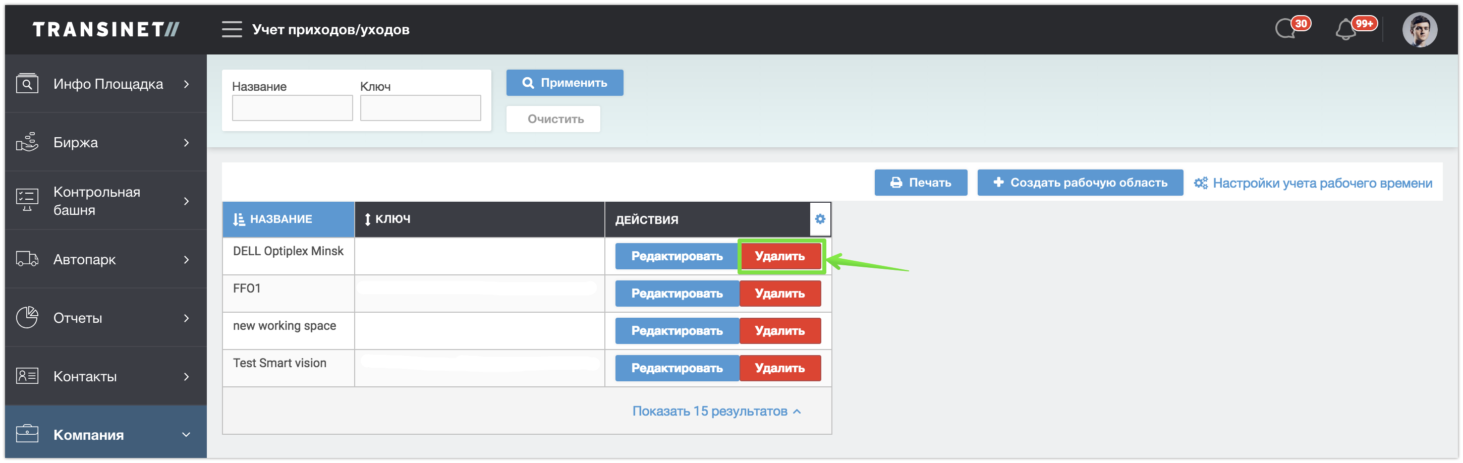Screen dimensions: 1463x463
Task: Click the TRANSINET logo
Action: pyautogui.click(x=106, y=30)
